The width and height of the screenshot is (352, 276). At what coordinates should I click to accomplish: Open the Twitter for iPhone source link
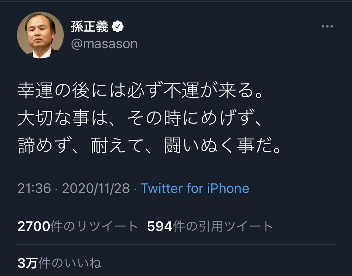195,188
